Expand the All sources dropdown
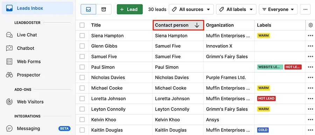 [191, 9]
